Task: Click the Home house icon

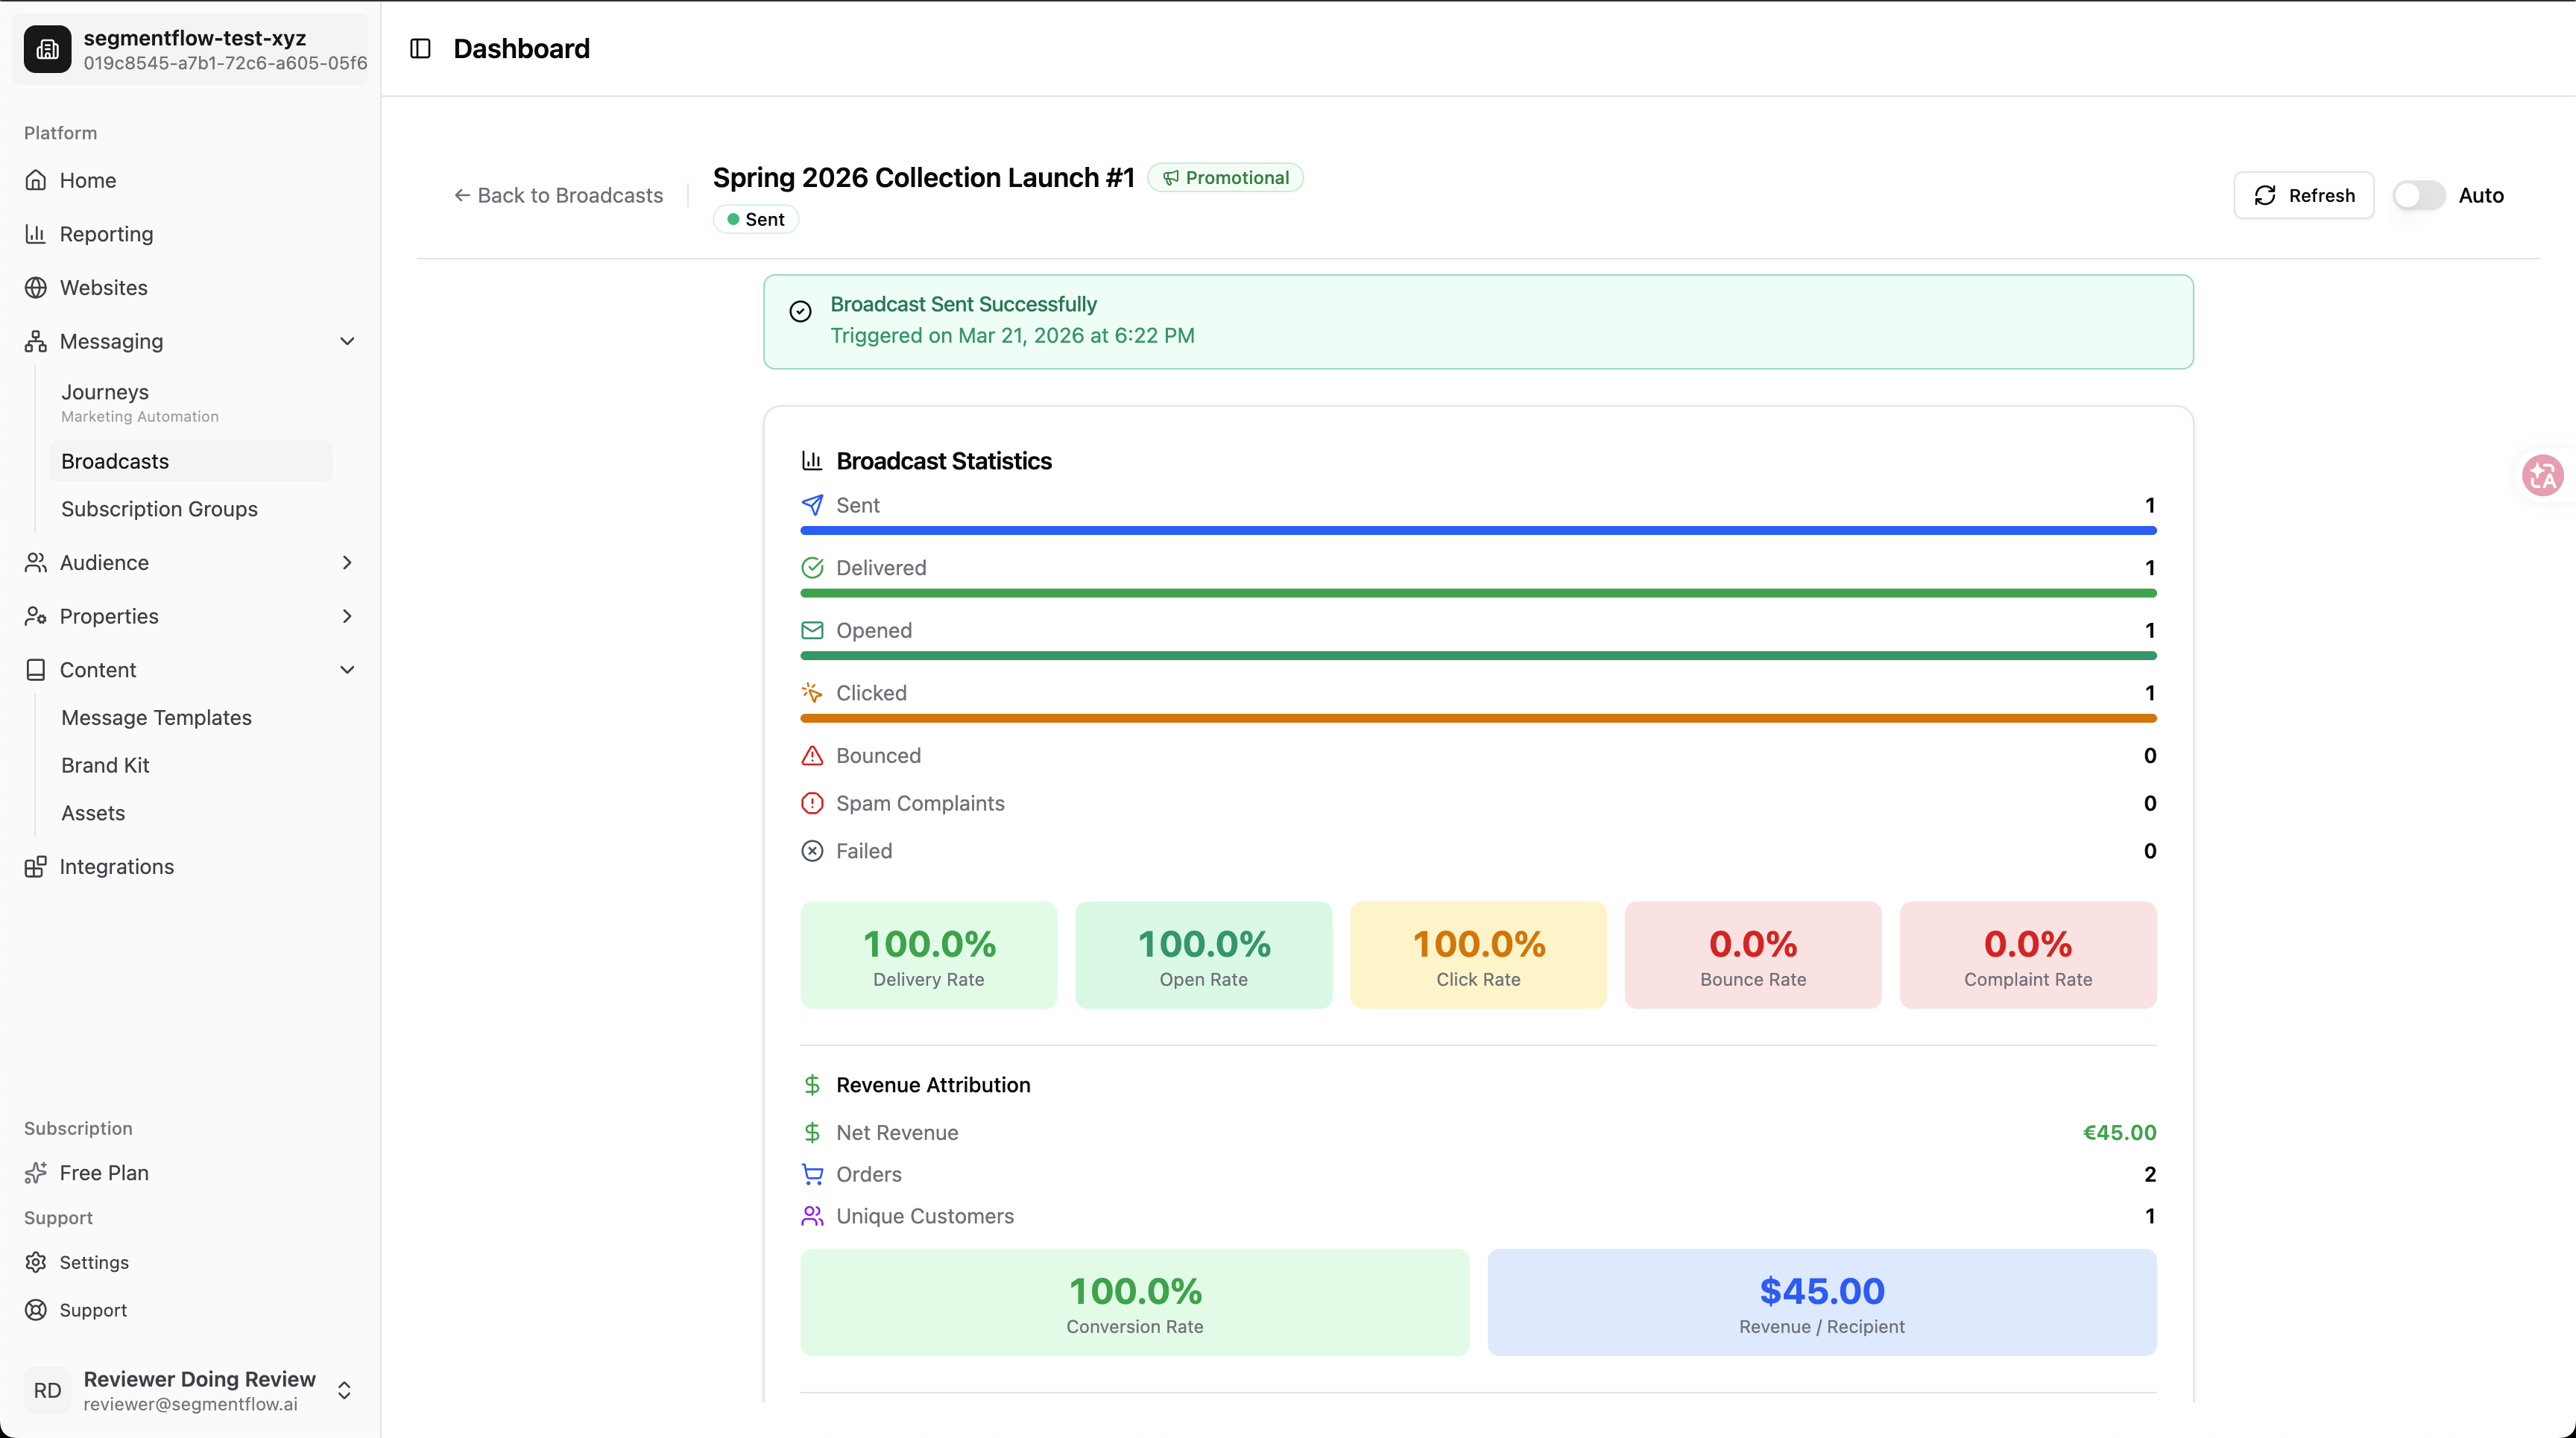Action: [x=36, y=180]
